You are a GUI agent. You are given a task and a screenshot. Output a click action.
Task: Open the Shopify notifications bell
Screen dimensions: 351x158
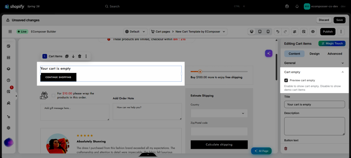tap(297, 6)
